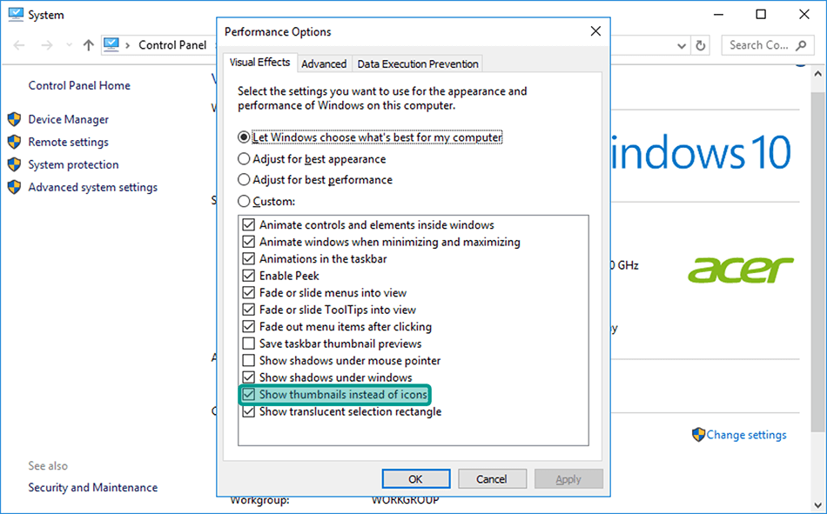Click the Change settings link
This screenshot has width=827, height=514.
pyautogui.click(x=746, y=434)
